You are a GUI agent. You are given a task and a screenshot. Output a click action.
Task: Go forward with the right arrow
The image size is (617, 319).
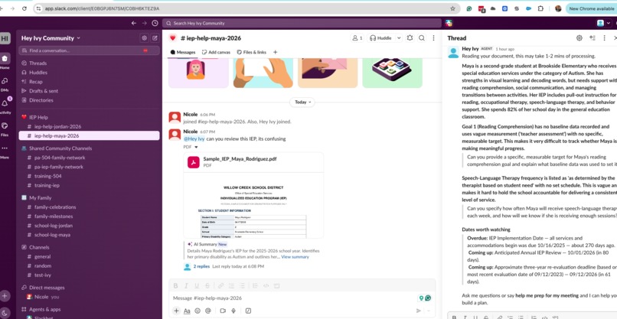(x=144, y=23)
